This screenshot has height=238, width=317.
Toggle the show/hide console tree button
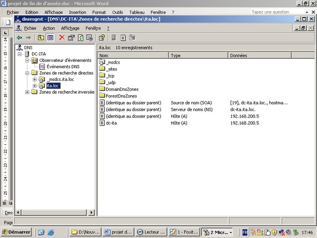pyautogui.click(x=50, y=38)
